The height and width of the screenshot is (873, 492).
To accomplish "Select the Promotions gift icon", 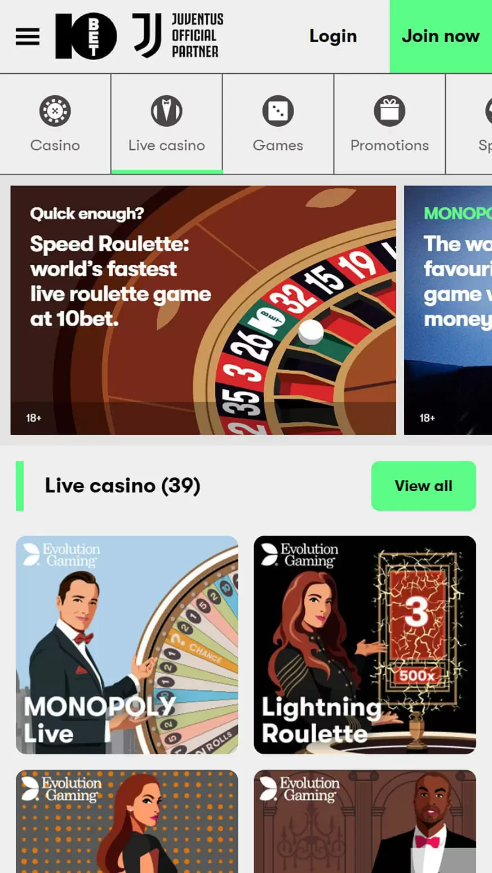I will click(389, 111).
